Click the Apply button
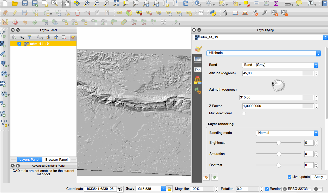The width and height of the screenshot is (328, 193). [319, 177]
